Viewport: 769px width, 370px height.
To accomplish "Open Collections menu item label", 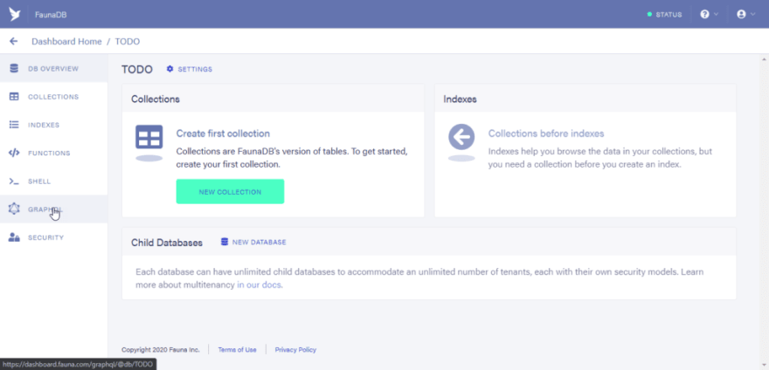I will pyautogui.click(x=53, y=97).
